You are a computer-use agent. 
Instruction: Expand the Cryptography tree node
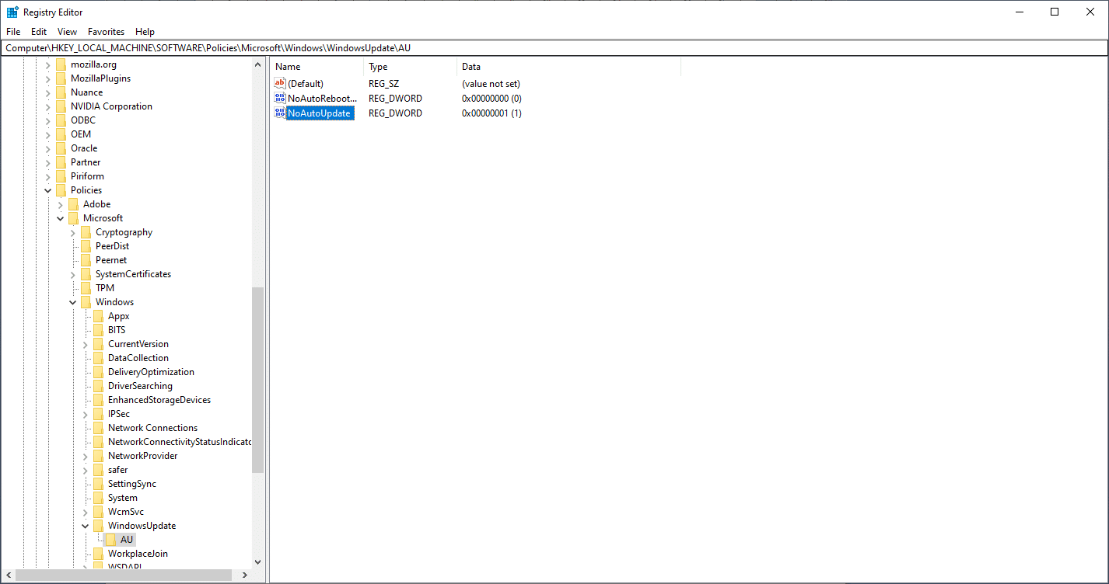point(73,232)
